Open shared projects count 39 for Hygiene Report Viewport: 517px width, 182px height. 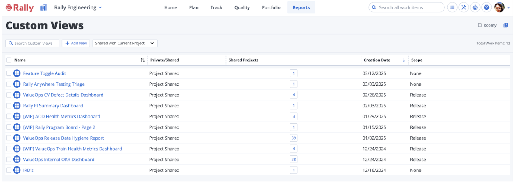tap(294, 138)
